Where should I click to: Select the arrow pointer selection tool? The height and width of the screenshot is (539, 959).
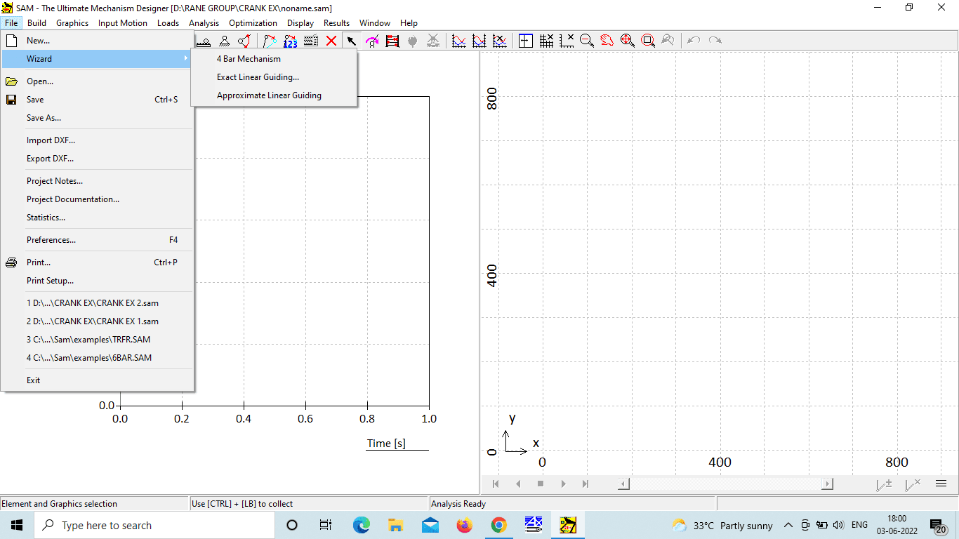click(x=352, y=41)
